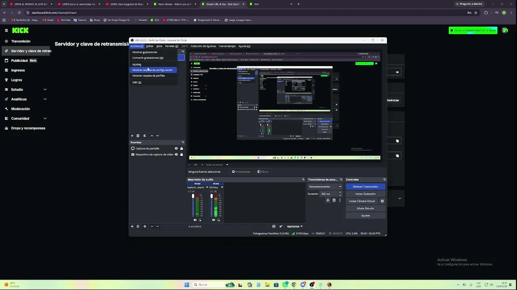Mute the Mic/Aux speaker icon
The image size is (517, 290).
(x=214, y=220)
